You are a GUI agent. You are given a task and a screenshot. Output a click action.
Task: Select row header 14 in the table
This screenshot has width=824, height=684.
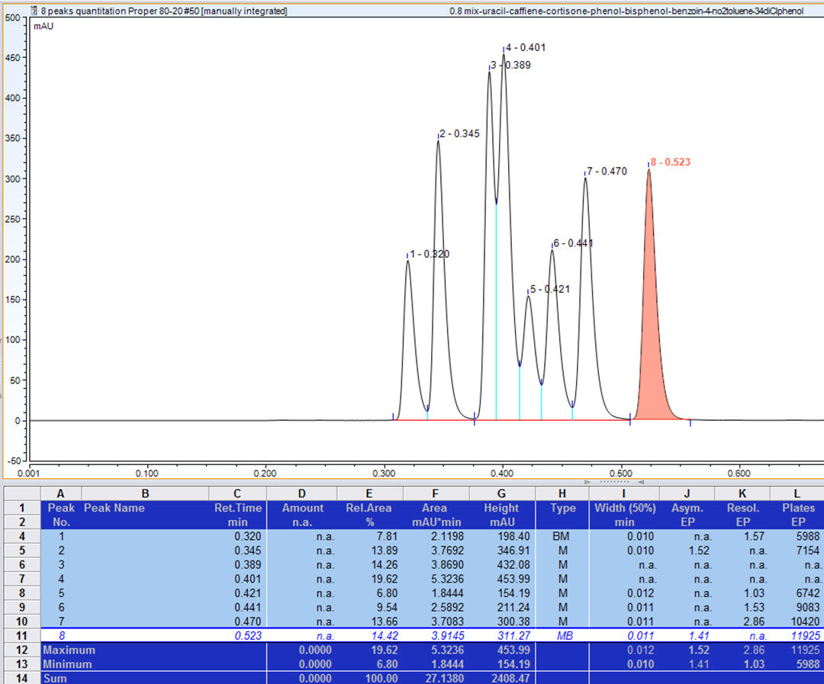[21, 678]
